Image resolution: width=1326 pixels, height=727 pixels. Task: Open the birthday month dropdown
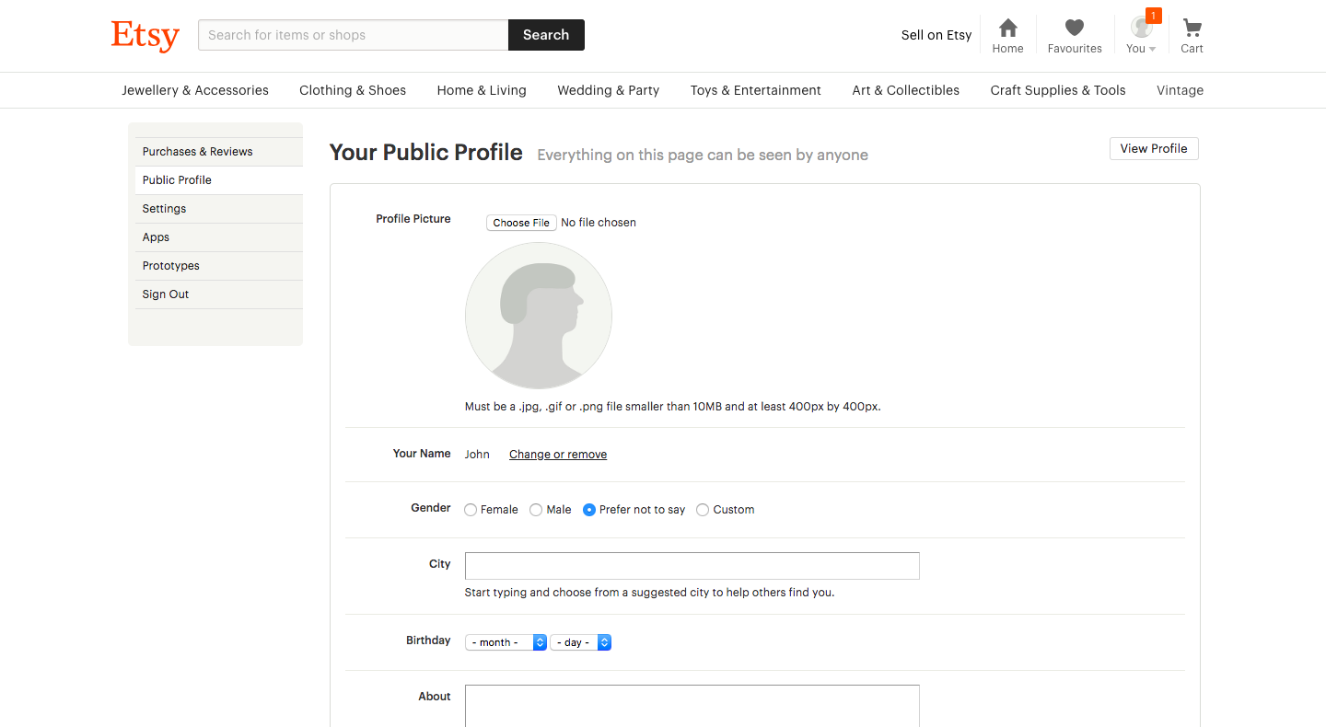point(506,641)
